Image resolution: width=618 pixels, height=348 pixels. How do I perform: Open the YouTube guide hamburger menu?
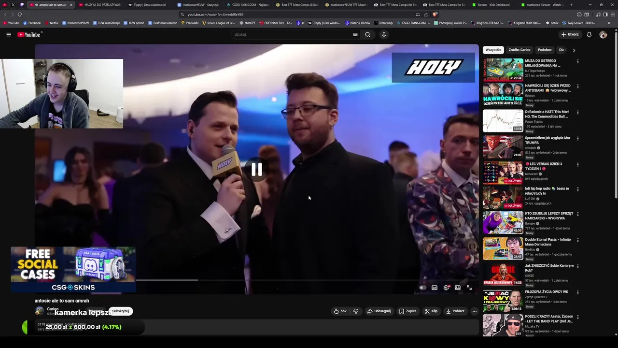[9, 34]
